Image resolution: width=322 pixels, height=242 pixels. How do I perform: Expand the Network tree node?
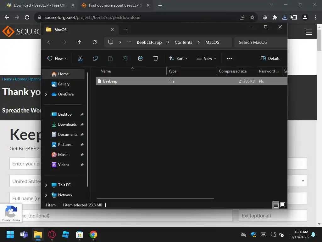pyautogui.click(x=46, y=195)
